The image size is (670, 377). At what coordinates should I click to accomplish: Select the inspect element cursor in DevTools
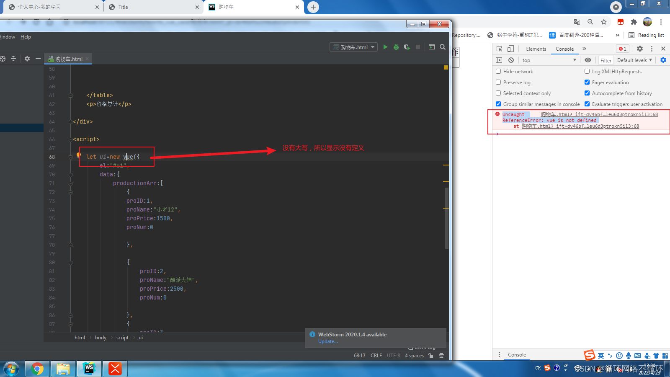[x=499, y=49]
